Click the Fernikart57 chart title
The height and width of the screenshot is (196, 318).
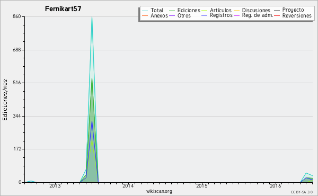(63, 8)
